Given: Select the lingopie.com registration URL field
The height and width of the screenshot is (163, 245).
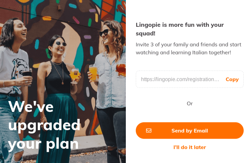Looking at the screenshot, I should pyautogui.click(x=180, y=79).
